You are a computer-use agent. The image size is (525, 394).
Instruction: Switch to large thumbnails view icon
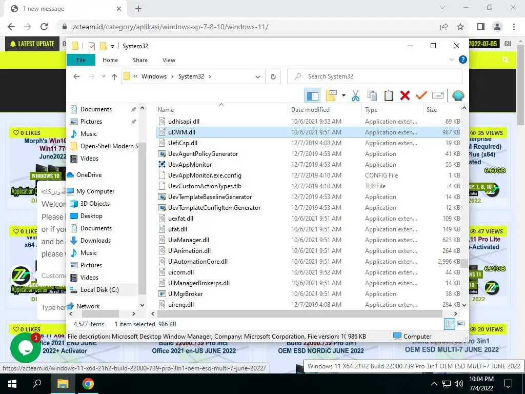[461, 324]
